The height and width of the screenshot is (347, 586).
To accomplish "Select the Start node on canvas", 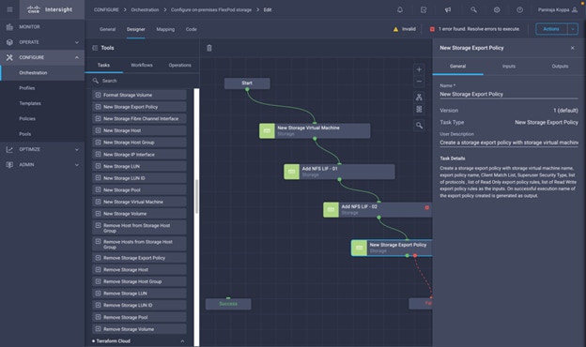I will click(247, 83).
